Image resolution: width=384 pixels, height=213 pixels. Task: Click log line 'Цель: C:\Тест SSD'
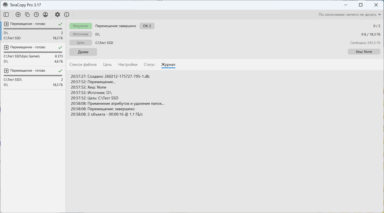coord(95,98)
